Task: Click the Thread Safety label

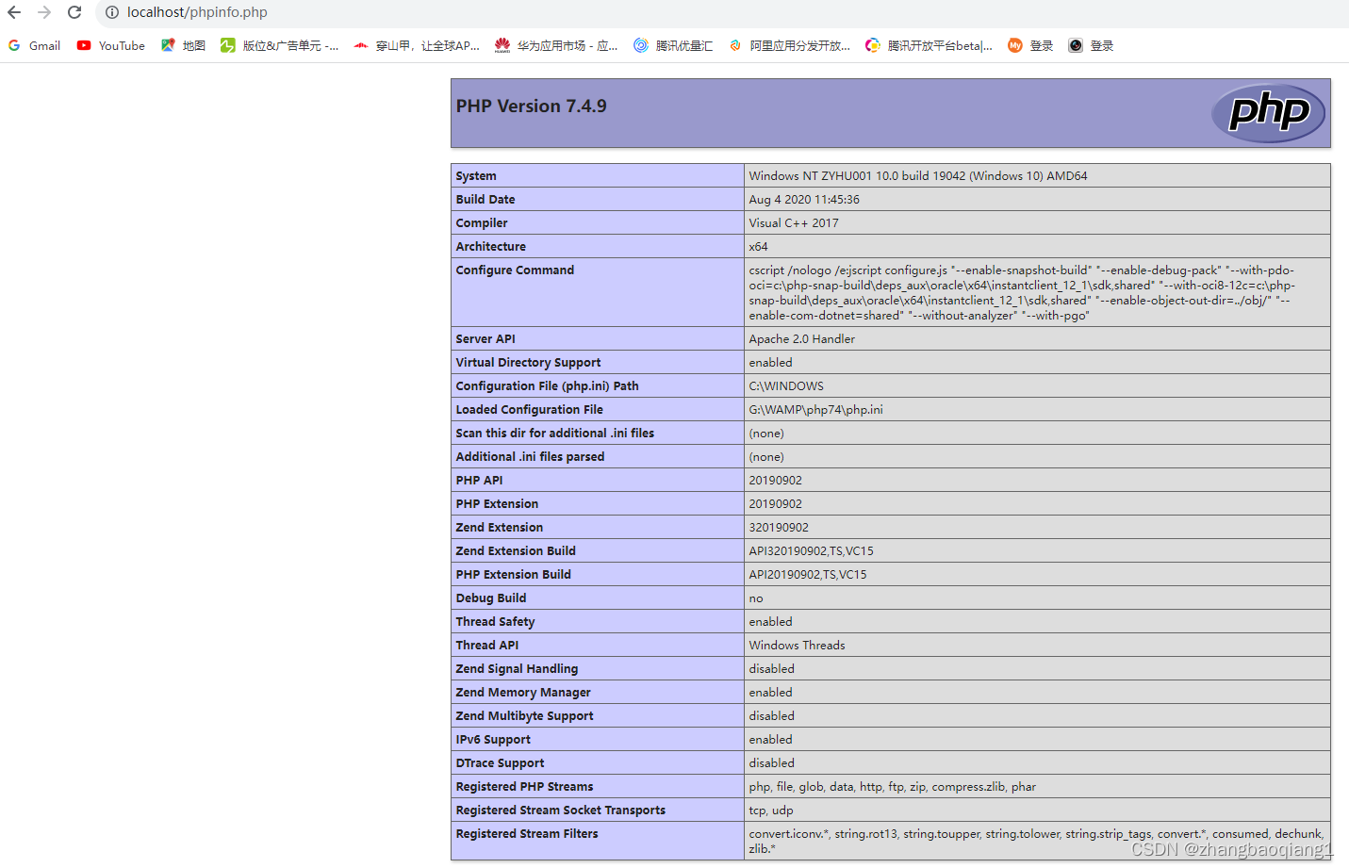Action: pos(495,622)
